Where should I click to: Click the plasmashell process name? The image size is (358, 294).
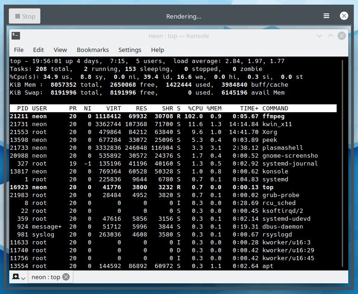[283, 148]
